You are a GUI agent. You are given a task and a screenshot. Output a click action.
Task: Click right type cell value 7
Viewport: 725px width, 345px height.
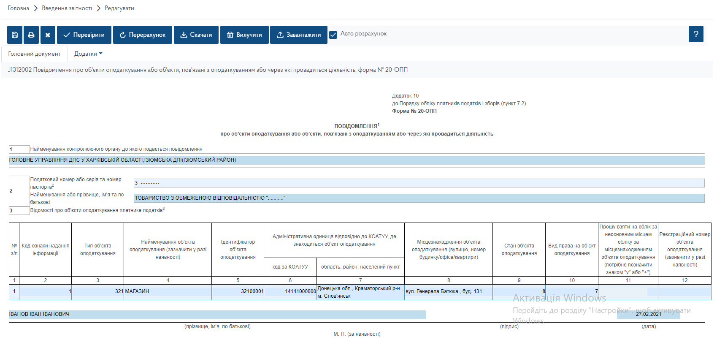572,292
